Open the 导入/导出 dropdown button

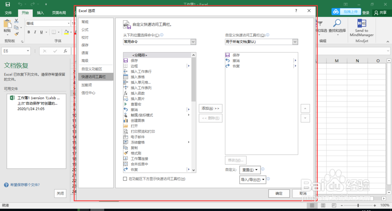pos(252,180)
